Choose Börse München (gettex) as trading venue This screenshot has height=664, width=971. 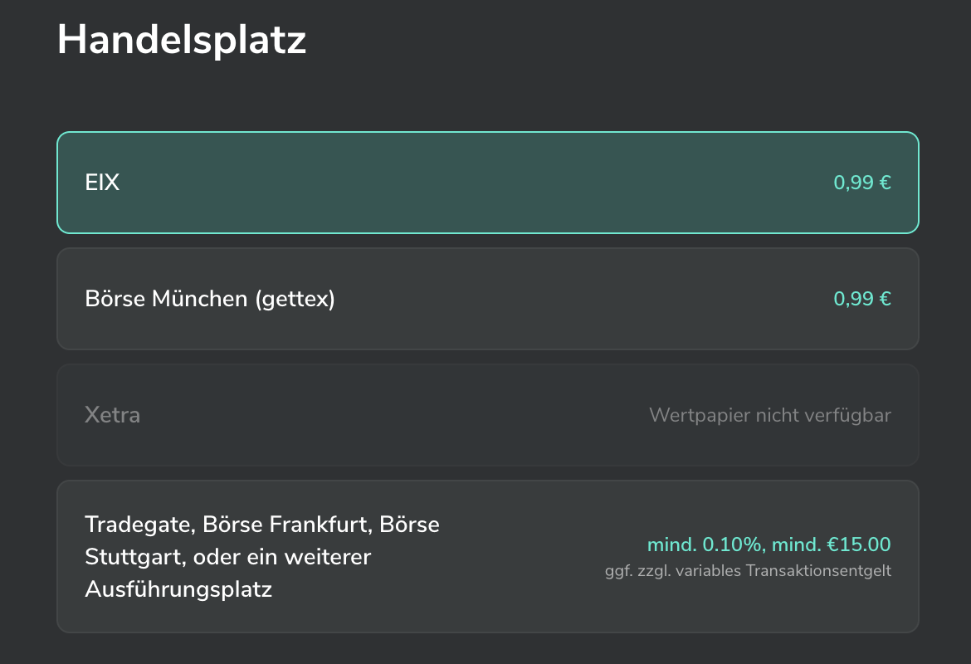(x=487, y=299)
